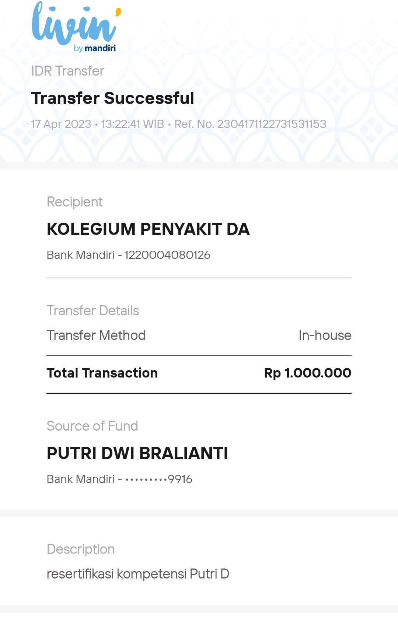Click the Description section label
The height and width of the screenshot is (636, 398).
pyautogui.click(x=81, y=549)
